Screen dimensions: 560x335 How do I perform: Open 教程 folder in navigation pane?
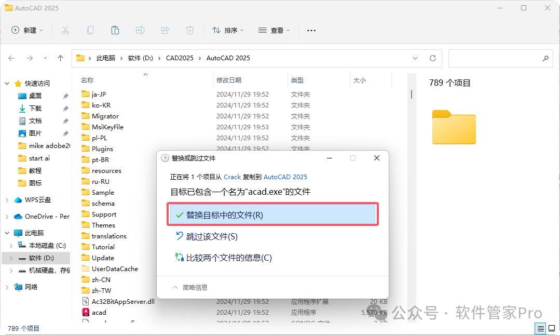30,170
